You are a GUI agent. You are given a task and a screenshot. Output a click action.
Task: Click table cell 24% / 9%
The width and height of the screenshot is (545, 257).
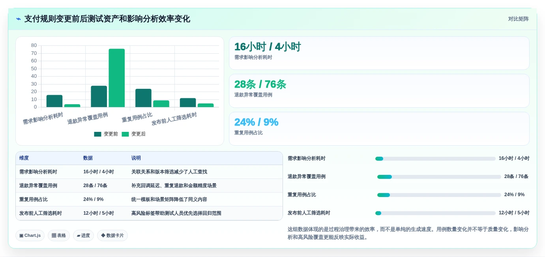[x=104, y=199]
